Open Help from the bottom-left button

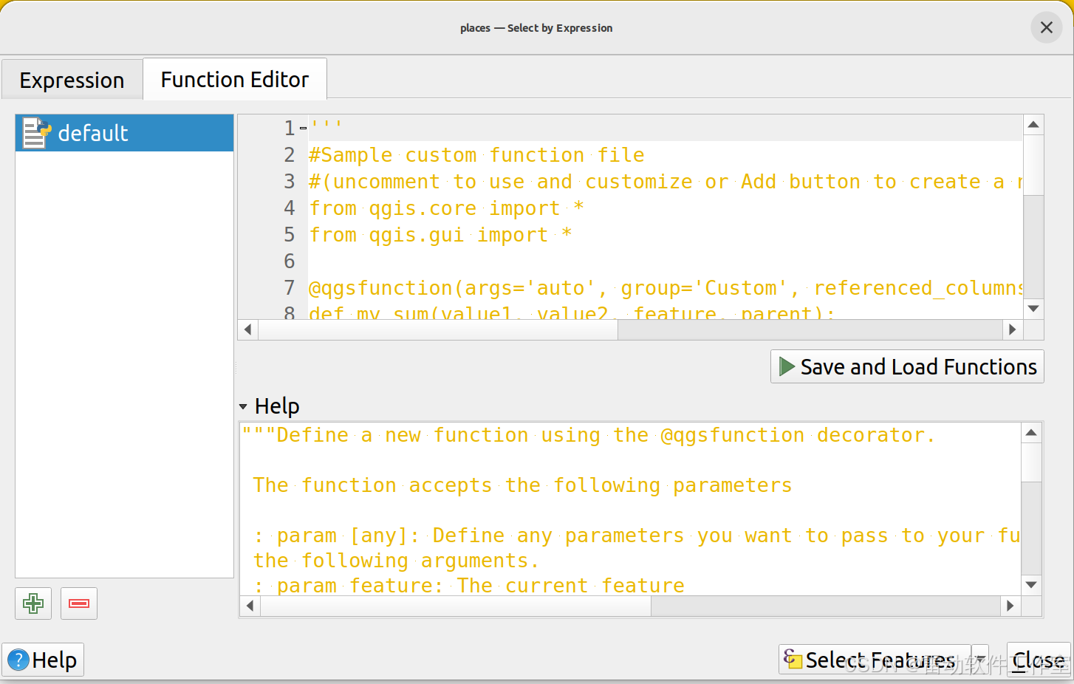coord(43,660)
